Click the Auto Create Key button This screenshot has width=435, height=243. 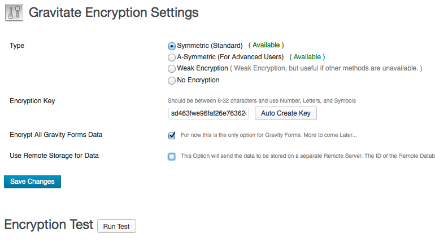286,113
